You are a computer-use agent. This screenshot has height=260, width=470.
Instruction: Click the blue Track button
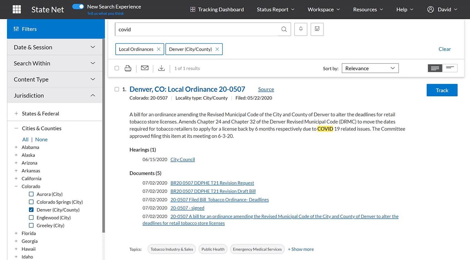(442, 90)
